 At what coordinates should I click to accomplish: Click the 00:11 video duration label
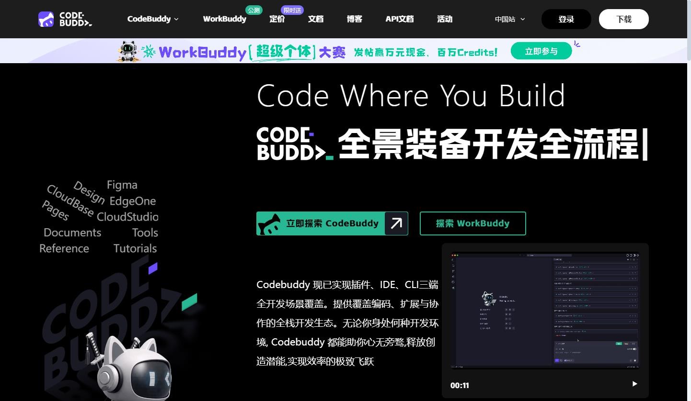[x=460, y=385]
